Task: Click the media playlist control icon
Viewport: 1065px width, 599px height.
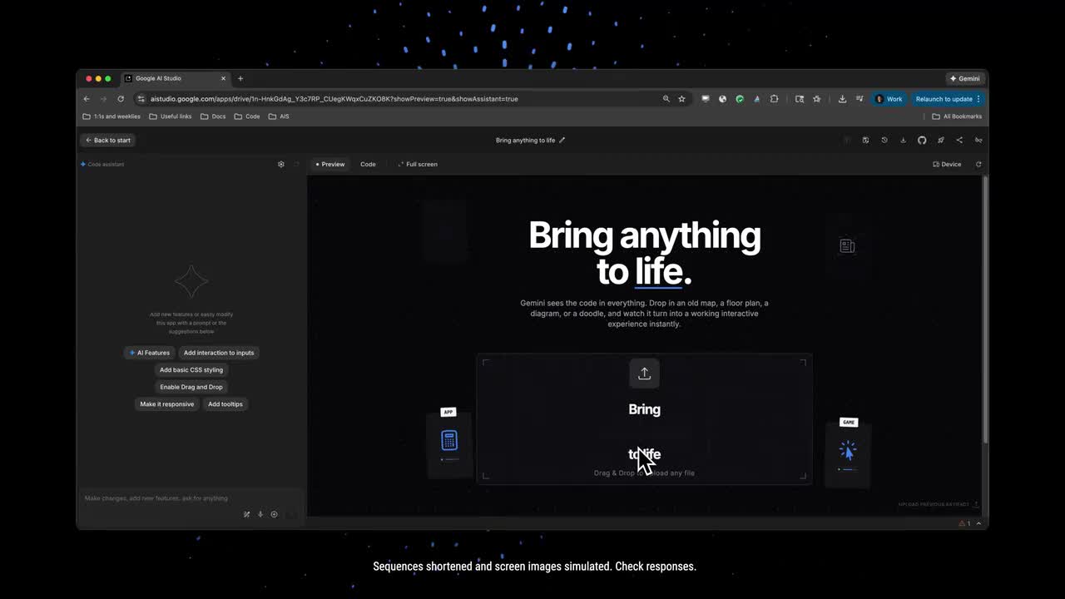Action: point(859,99)
